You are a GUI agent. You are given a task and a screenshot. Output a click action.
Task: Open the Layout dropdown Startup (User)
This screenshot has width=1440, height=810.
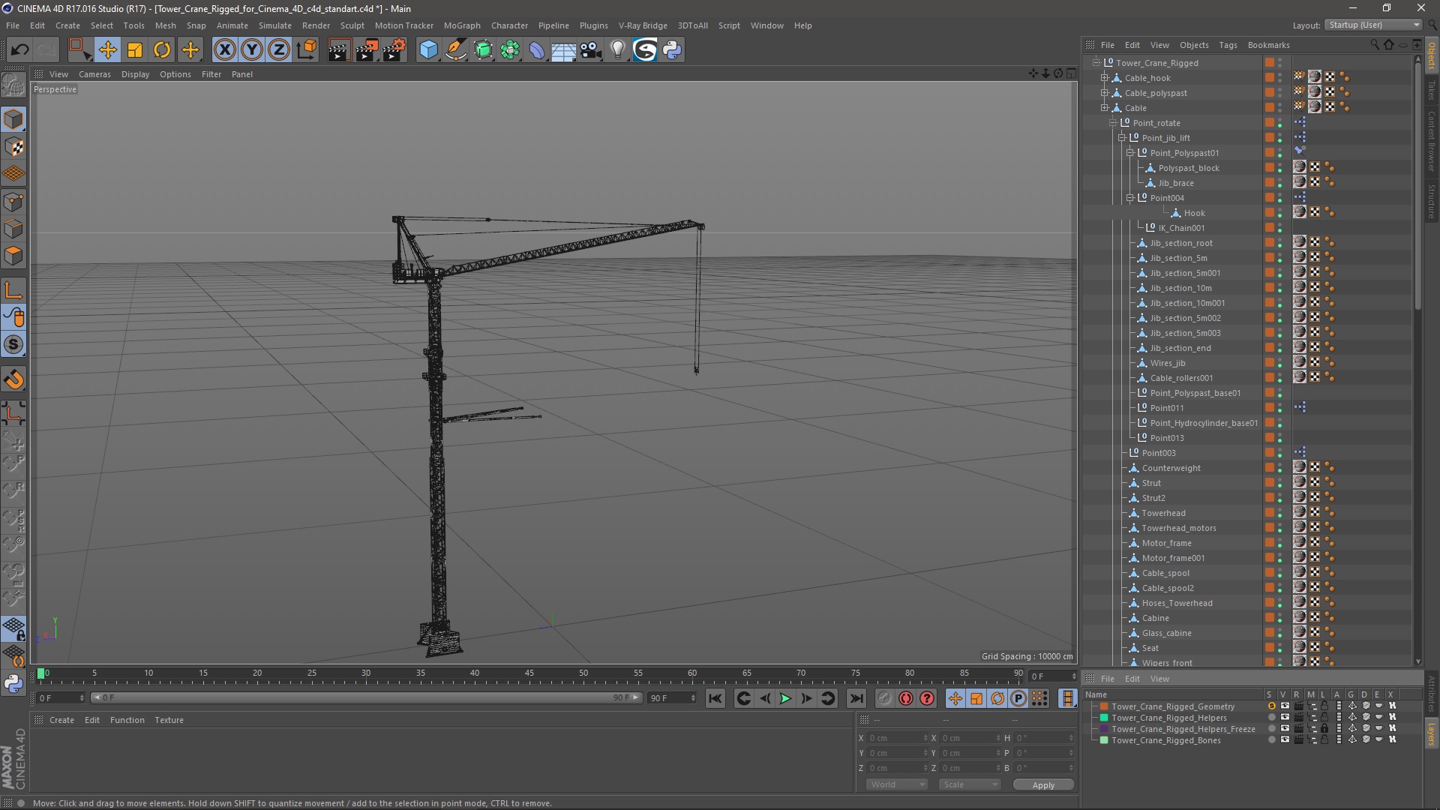[x=1372, y=25]
